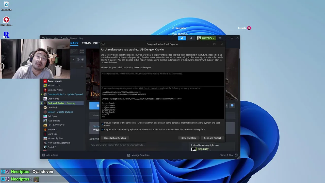Image resolution: width=325 pixels, height=183 pixels.
Task: Click the ntdll stack entry
Action: 103,116
